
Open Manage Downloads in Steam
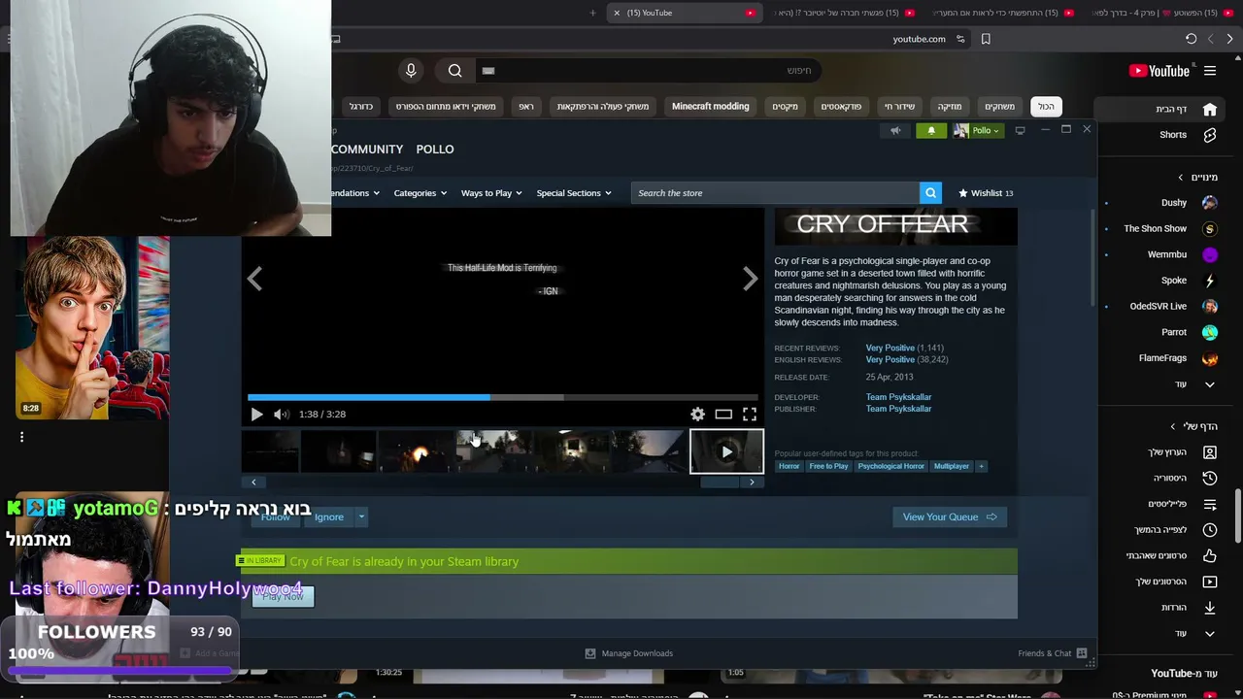click(628, 653)
